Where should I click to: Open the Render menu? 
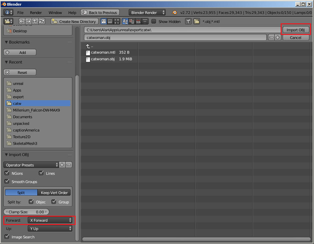point(36,13)
